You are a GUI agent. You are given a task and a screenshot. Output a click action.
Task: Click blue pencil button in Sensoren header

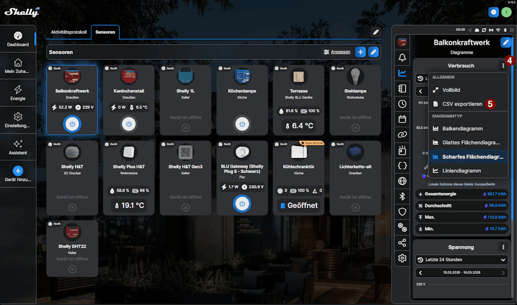[x=373, y=52]
